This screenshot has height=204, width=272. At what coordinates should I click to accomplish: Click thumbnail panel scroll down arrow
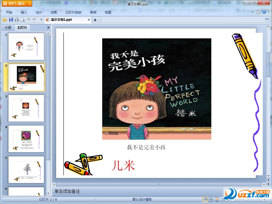pos(48,193)
